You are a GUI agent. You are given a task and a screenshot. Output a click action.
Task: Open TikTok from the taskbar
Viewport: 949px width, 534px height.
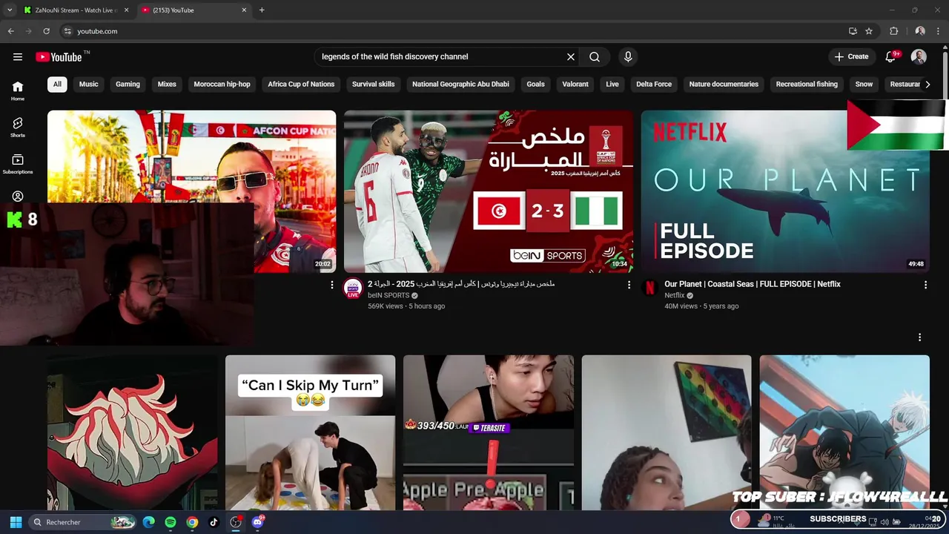pyautogui.click(x=214, y=522)
